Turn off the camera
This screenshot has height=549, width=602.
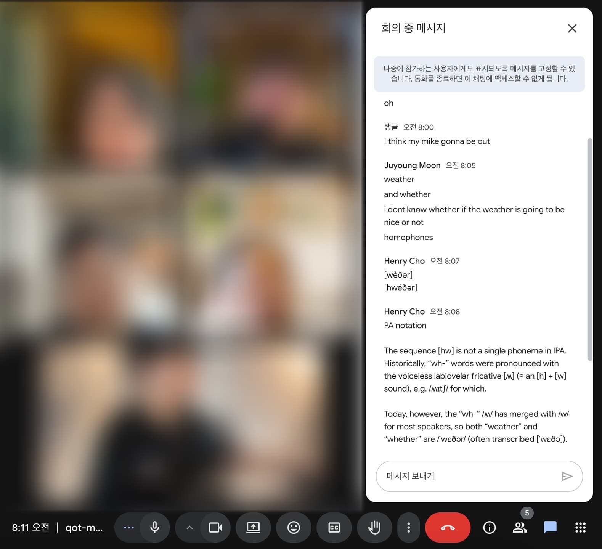point(215,527)
